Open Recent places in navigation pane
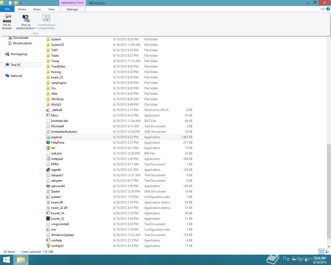The image size is (331, 265). [x=22, y=43]
